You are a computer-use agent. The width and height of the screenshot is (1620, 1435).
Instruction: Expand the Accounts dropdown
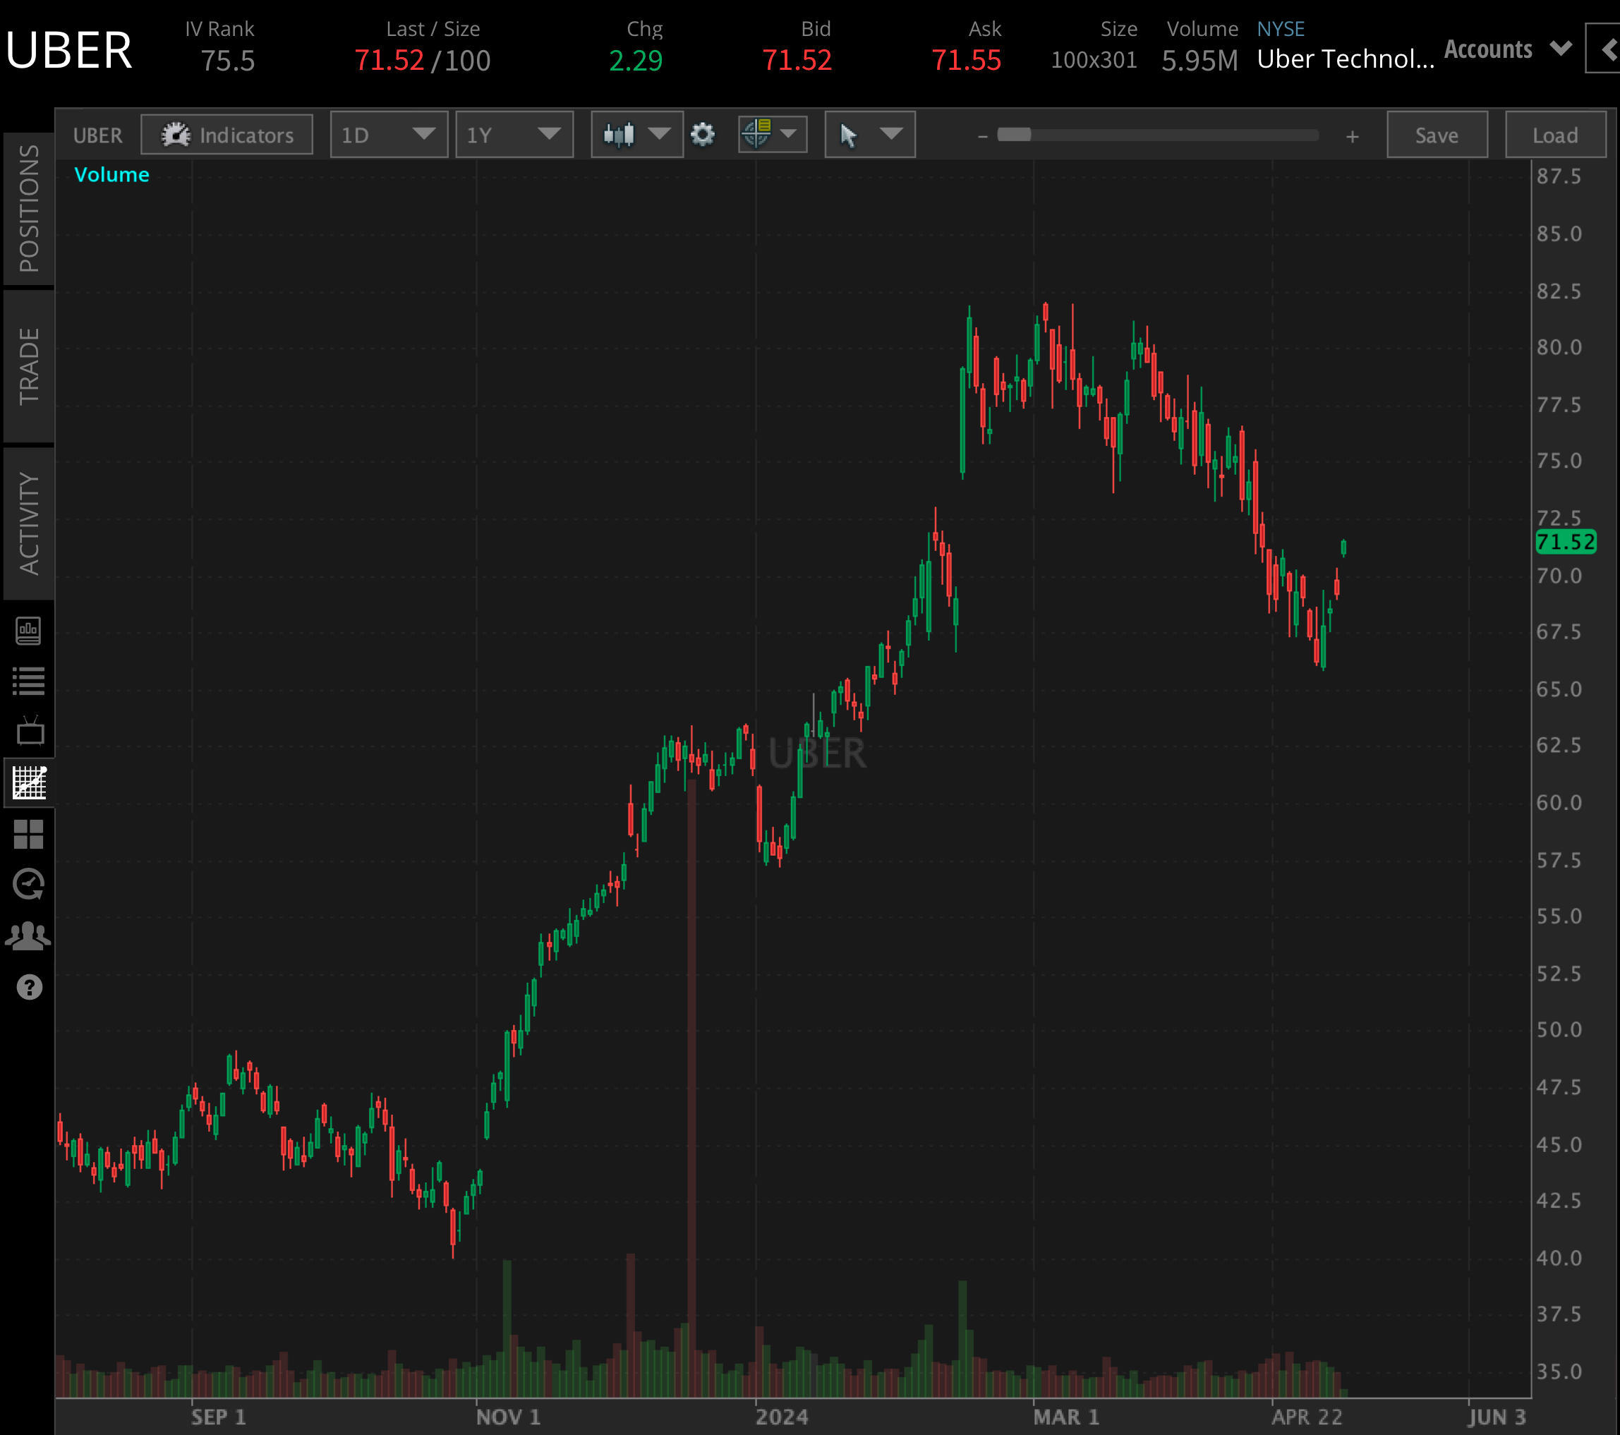pyautogui.click(x=1506, y=49)
